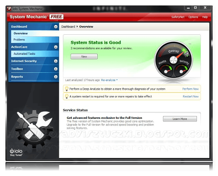Click the Deep Analysis lightbulb icon
This screenshot has height=176, width=218.
(66, 89)
